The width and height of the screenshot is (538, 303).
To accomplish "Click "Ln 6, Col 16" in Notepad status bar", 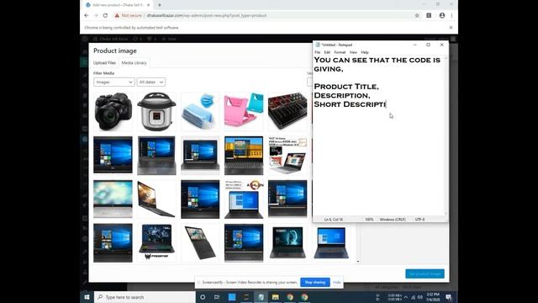I will coord(334,219).
